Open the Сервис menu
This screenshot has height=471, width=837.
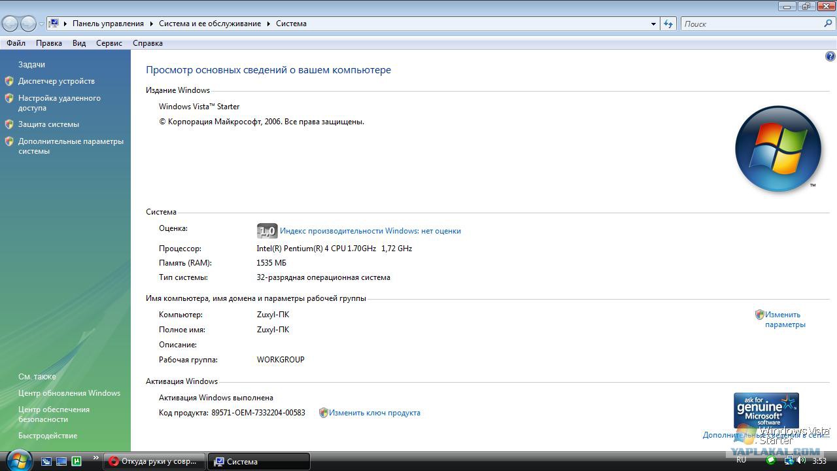(109, 43)
